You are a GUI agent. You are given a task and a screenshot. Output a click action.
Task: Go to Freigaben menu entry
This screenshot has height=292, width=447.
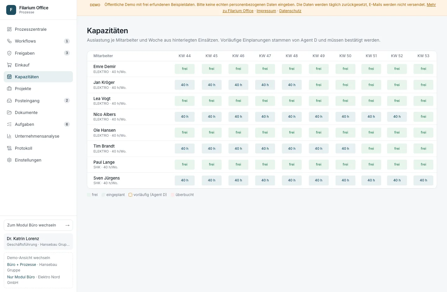point(38,53)
